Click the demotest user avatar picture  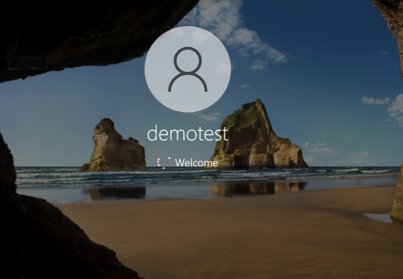(188, 69)
